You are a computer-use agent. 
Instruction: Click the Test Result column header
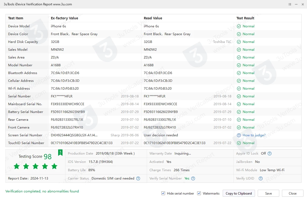click(x=245, y=18)
